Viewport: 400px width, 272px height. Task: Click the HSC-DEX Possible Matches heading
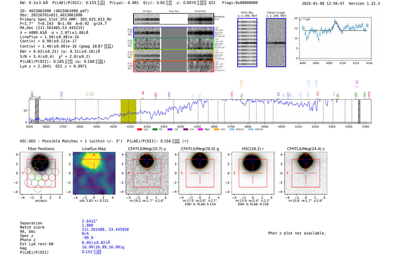pyautogui.click(x=71, y=141)
